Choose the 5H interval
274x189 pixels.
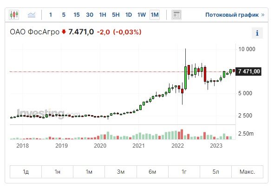click(116, 15)
